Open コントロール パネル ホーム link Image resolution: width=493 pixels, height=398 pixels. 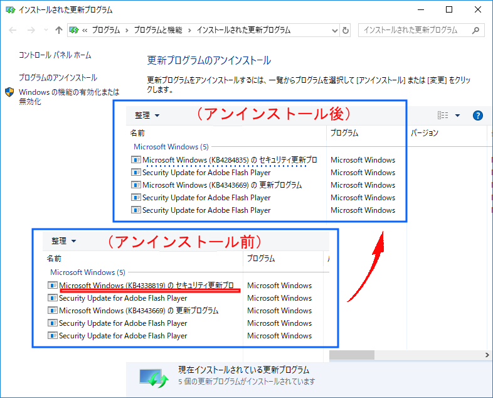(x=55, y=55)
